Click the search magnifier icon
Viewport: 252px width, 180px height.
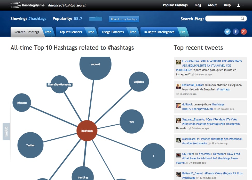[x=242, y=19]
